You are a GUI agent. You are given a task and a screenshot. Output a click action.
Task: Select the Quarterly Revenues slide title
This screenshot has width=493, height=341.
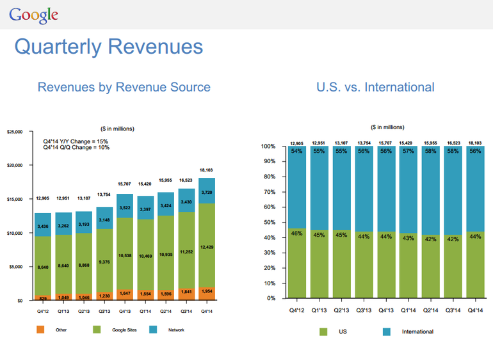coord(109,47)
